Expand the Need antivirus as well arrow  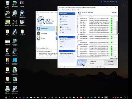pos(37,51)
